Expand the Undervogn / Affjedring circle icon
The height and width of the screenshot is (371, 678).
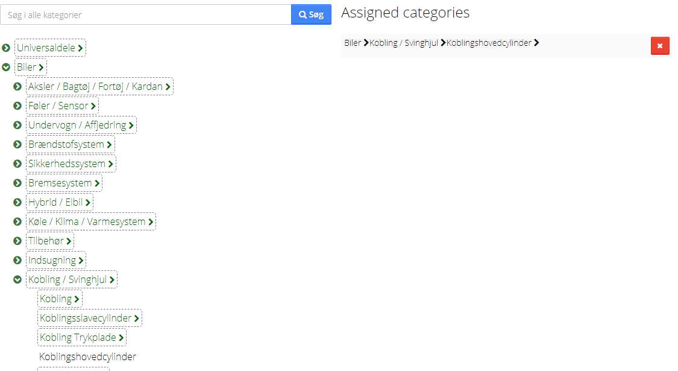[x=17, y=125]
